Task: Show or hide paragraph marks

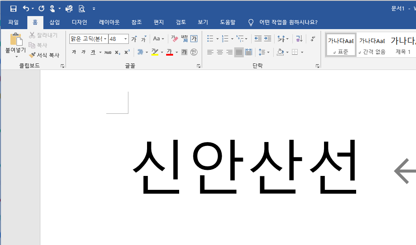Action: pos(313,39)
